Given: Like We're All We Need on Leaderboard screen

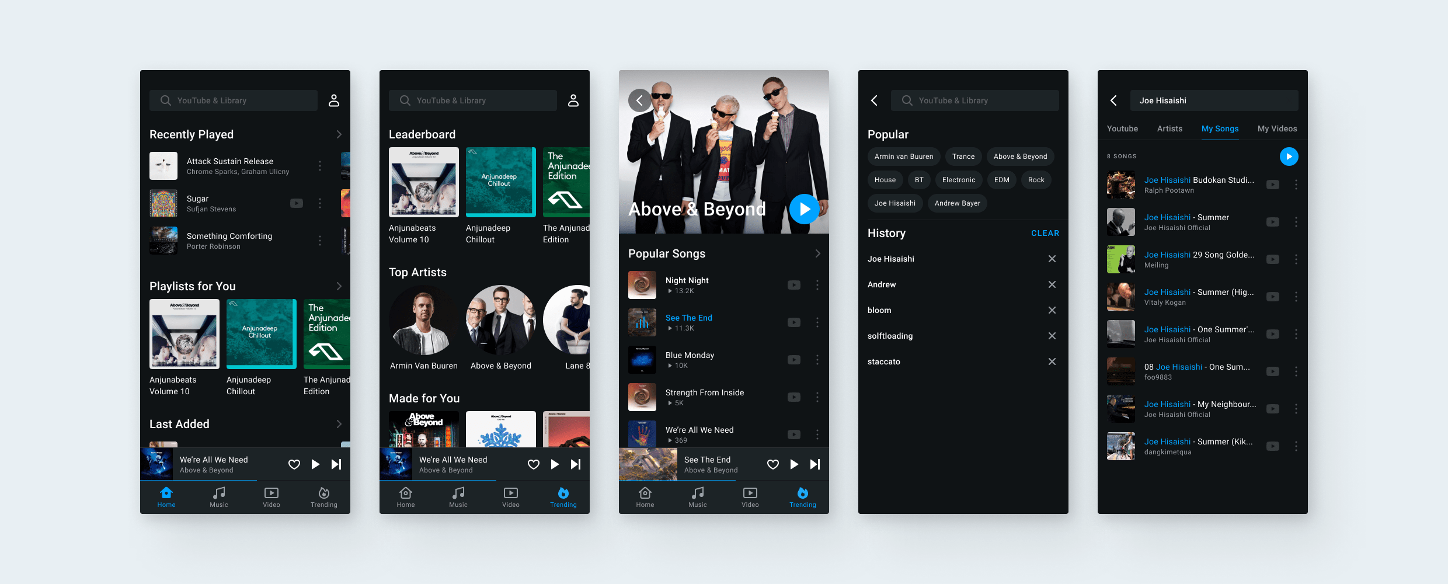Looking at the screenshot, I should click(x=534, y=464).
